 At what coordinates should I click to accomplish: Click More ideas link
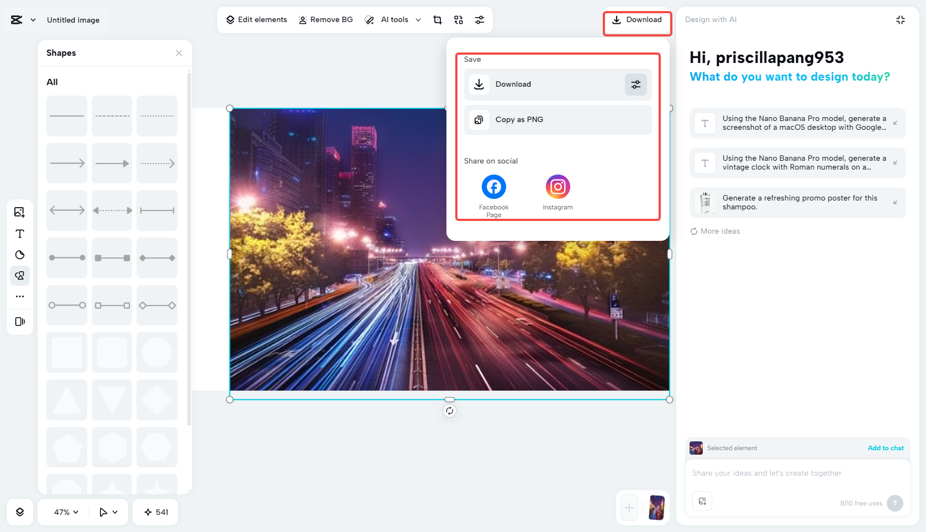pyautogui.click(x=715, y=231)
